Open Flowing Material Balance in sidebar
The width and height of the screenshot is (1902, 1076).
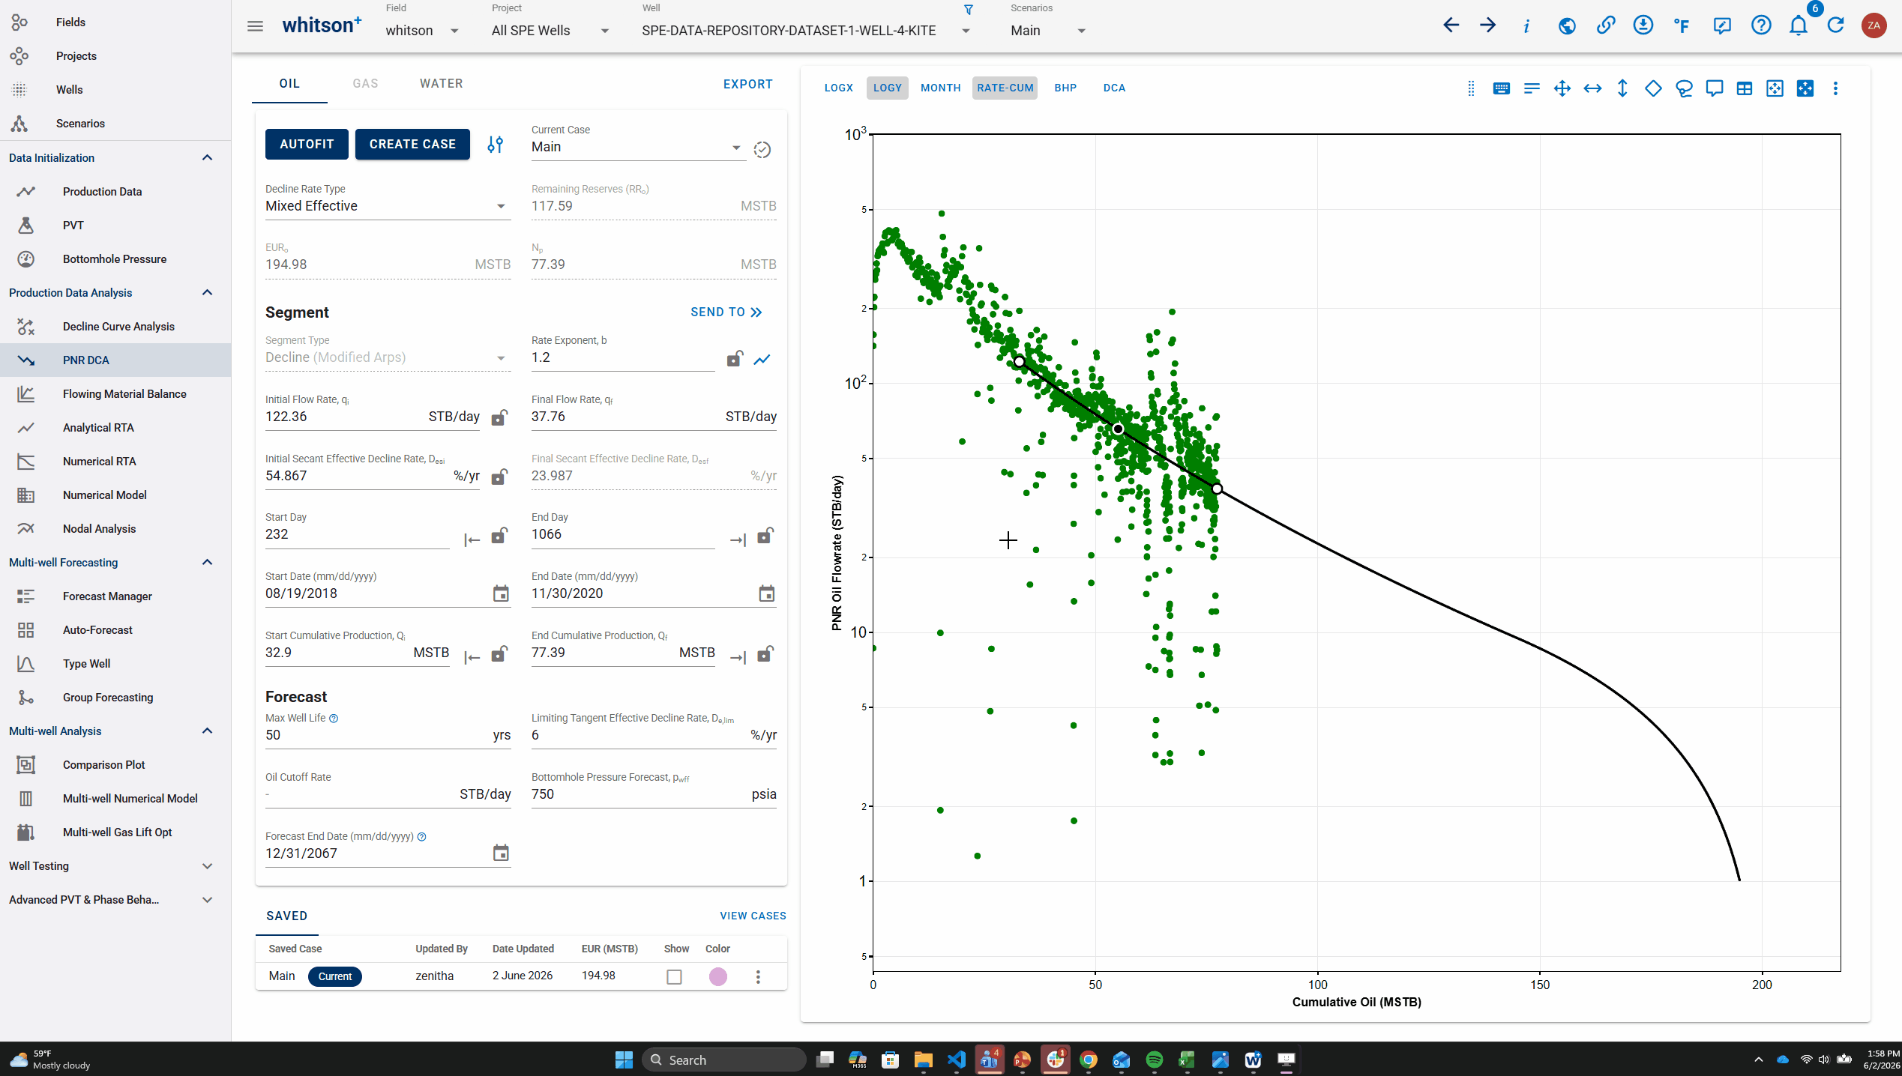pyautogui.click(x=124, y=394)
